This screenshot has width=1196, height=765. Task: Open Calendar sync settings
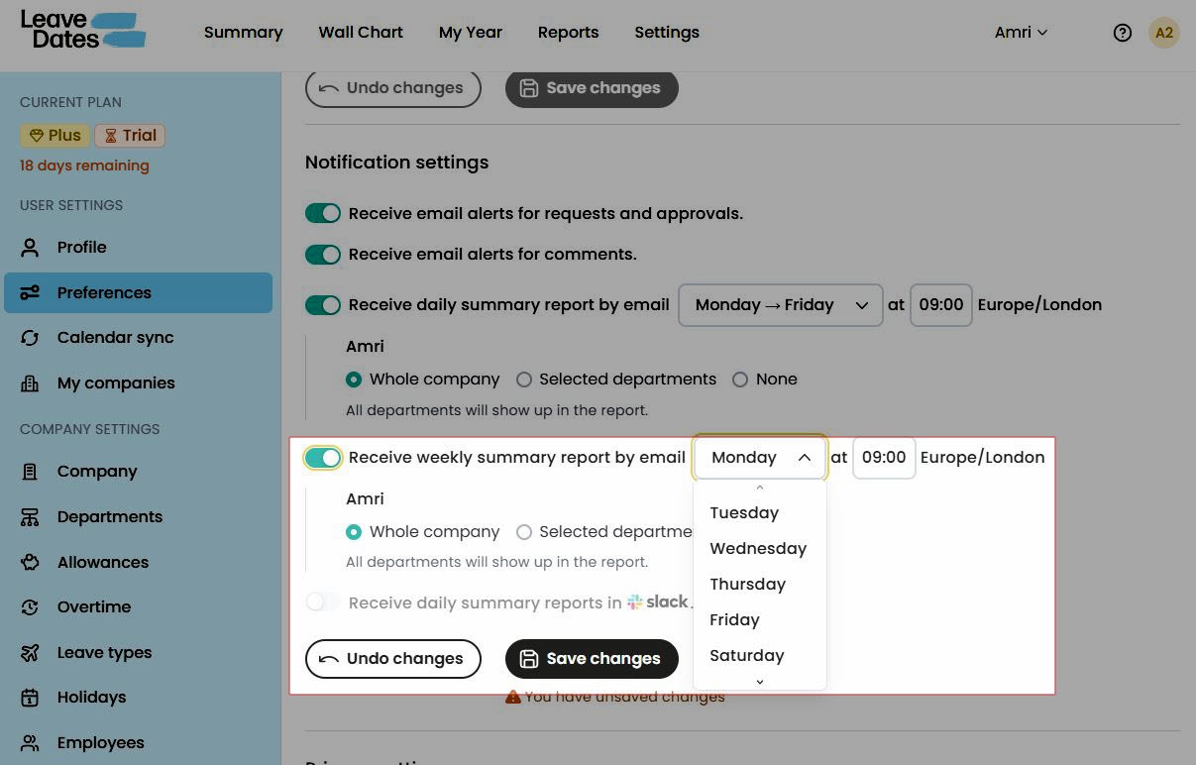138,338
